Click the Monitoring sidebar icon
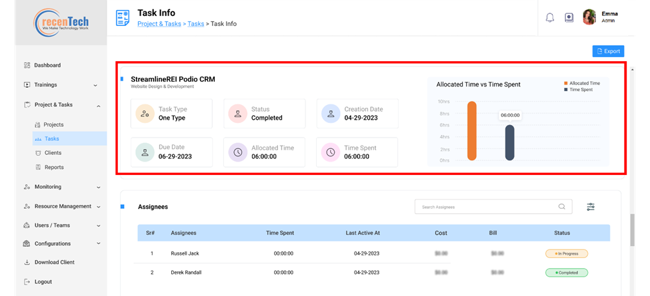650x296 pixels. coord(27,187)
